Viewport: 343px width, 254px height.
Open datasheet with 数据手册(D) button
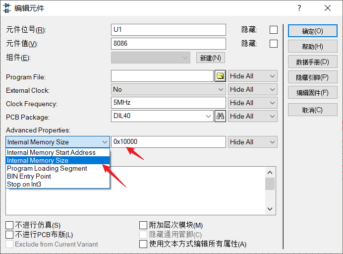tap(312, 62)
